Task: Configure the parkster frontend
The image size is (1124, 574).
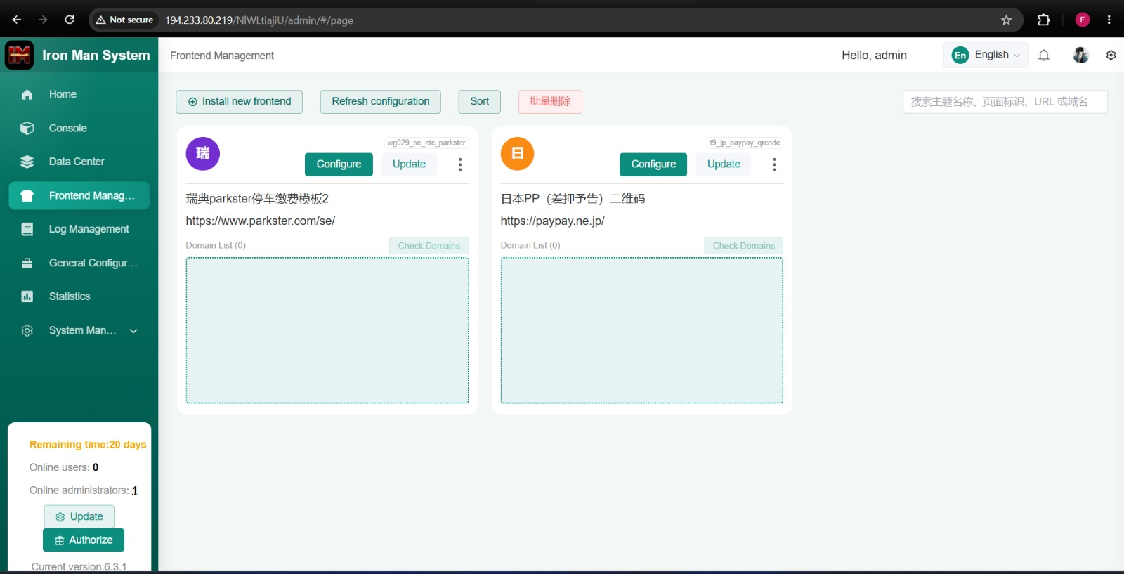Action: [339, 164]
